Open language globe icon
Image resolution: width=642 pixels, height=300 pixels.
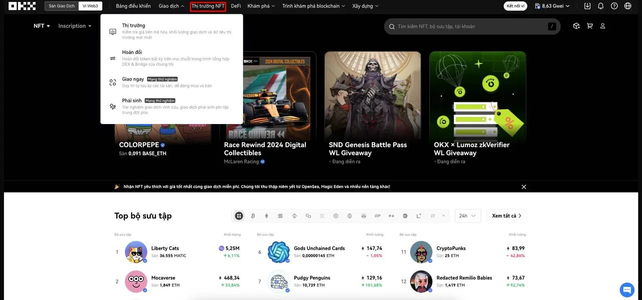628,6
